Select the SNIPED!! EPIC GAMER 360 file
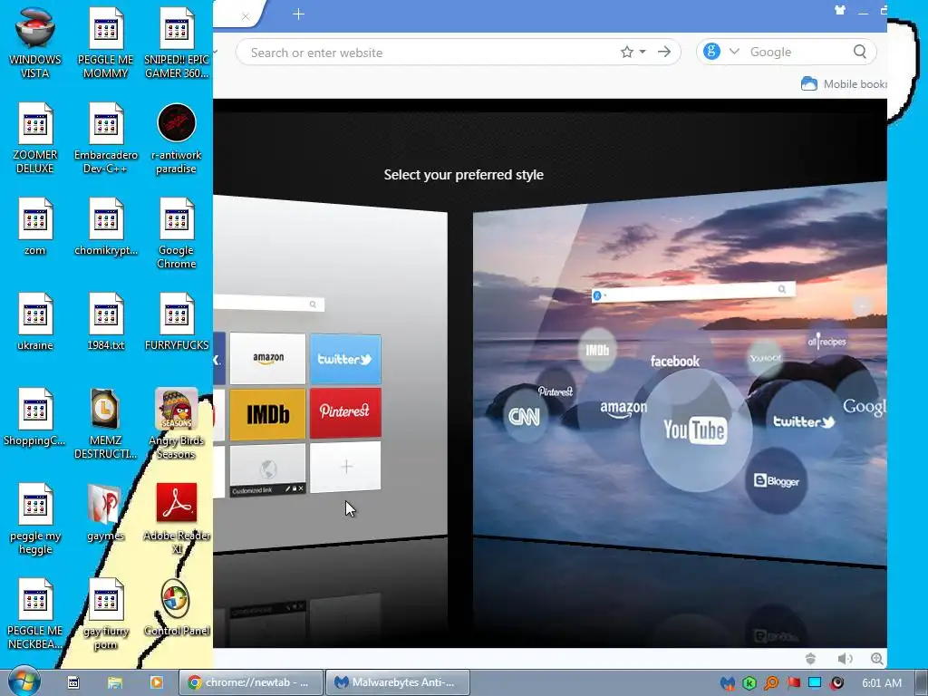Image resolution: width=928 pixels, height=696 pixels. (x=177, y=43)
